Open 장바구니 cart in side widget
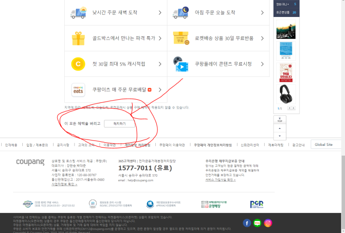Image resolution: width=345 pixels, height=233 pixels. tap(286, 4)
